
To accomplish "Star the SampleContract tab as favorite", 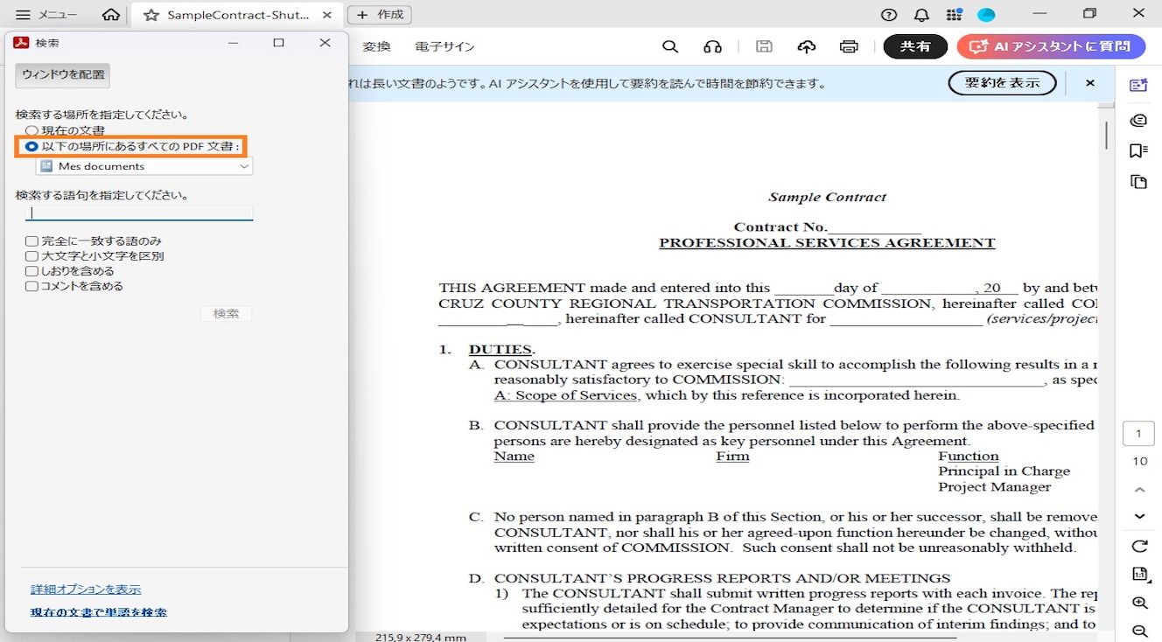I will tap(151, 15).
